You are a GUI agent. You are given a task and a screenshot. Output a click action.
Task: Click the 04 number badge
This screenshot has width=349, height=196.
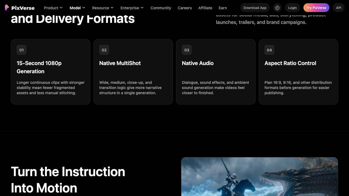pyautogui.click(x=269, y=50)
